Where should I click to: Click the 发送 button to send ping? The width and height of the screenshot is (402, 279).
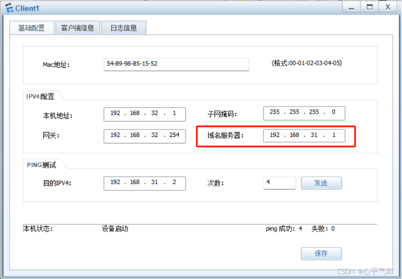(x=321, y=183)
